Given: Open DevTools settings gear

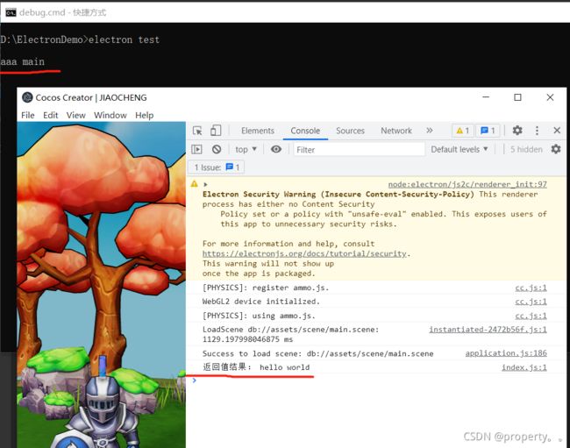Looking at the screenshot, I should click(x=517, y=131).
